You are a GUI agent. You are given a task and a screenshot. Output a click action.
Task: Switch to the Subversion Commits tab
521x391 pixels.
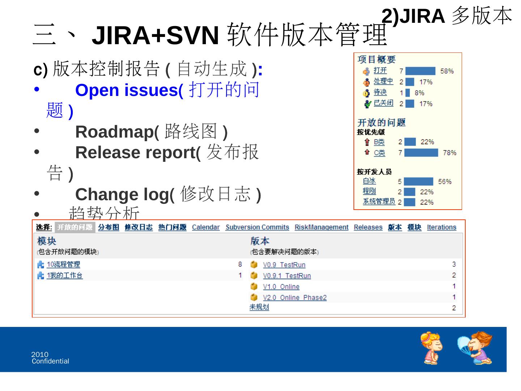(257, 227)
